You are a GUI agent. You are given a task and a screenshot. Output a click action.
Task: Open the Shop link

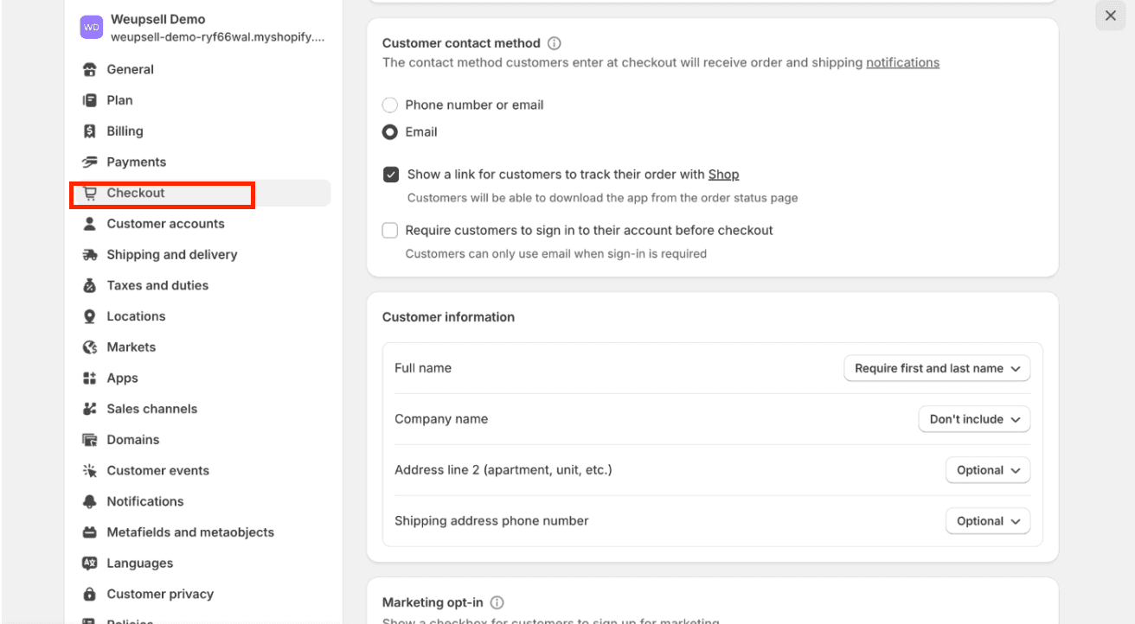(723, 175)
